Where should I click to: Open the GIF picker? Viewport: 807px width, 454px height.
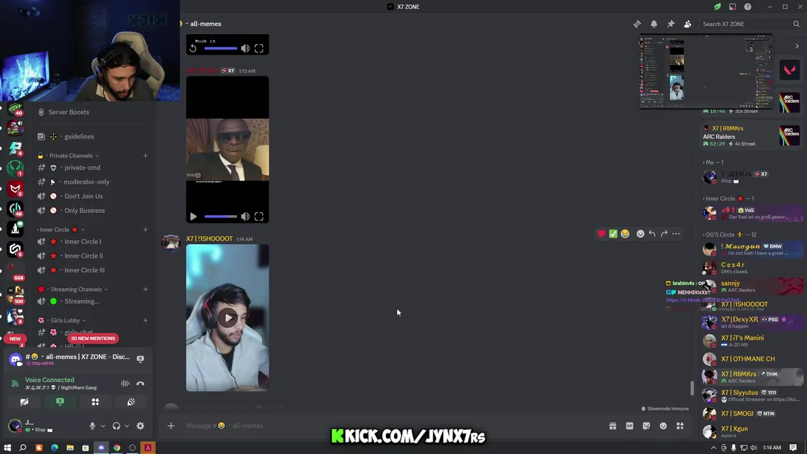pos(629,426)
